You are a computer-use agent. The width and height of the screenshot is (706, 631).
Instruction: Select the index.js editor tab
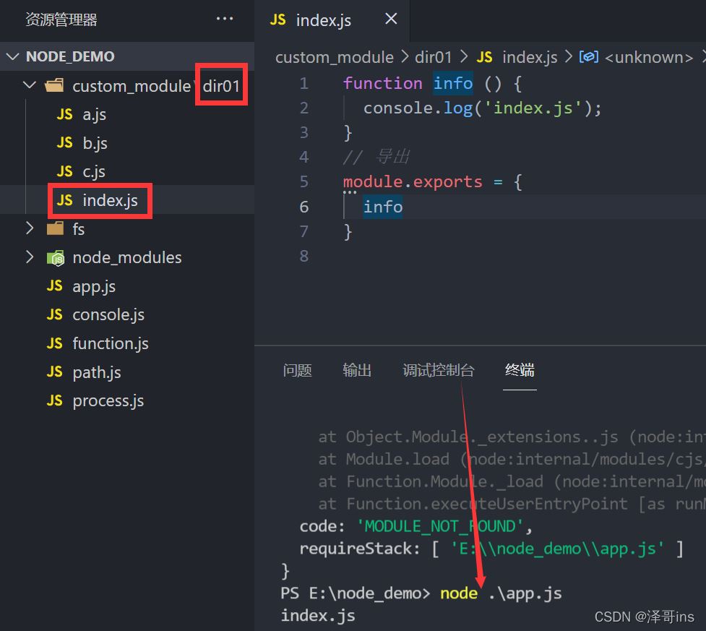[x=332, y=20]
